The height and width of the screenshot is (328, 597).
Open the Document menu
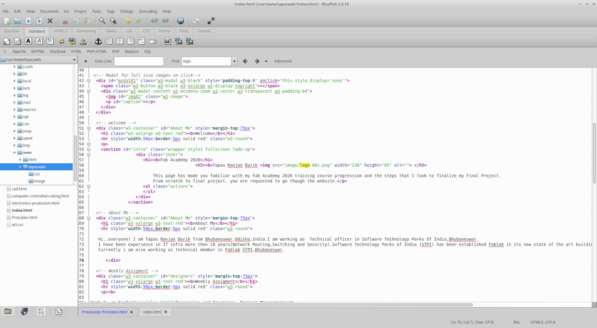coord(49,11)
